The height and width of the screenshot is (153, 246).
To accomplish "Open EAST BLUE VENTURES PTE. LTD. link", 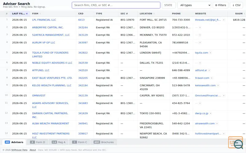I will [52, 78].
